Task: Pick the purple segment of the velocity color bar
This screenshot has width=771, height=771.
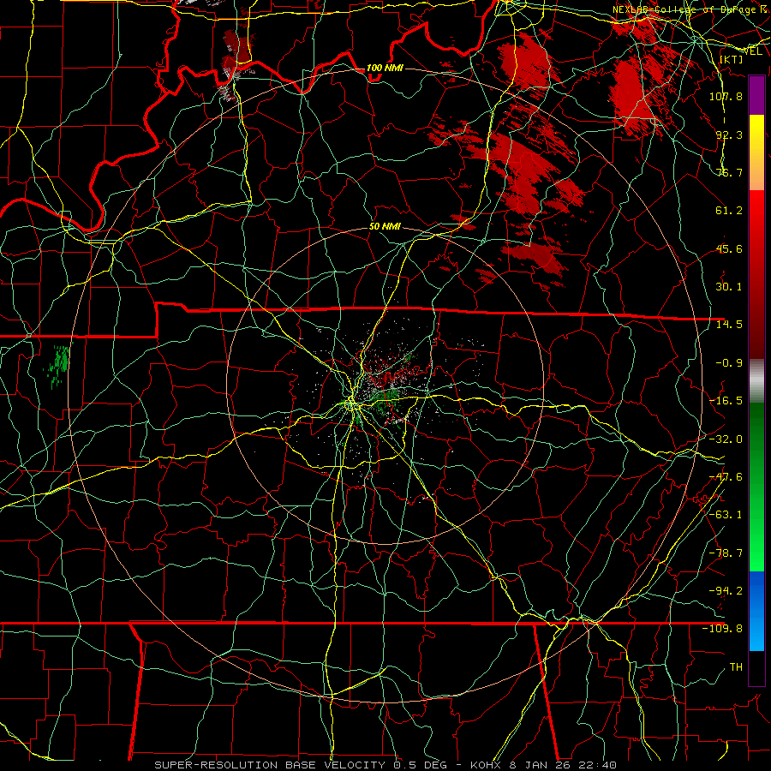Action: (x=756, y=95)
